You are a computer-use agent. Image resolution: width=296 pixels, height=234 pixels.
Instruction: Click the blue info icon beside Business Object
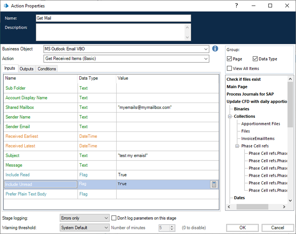pyautogui.click(x=215, y=49)
